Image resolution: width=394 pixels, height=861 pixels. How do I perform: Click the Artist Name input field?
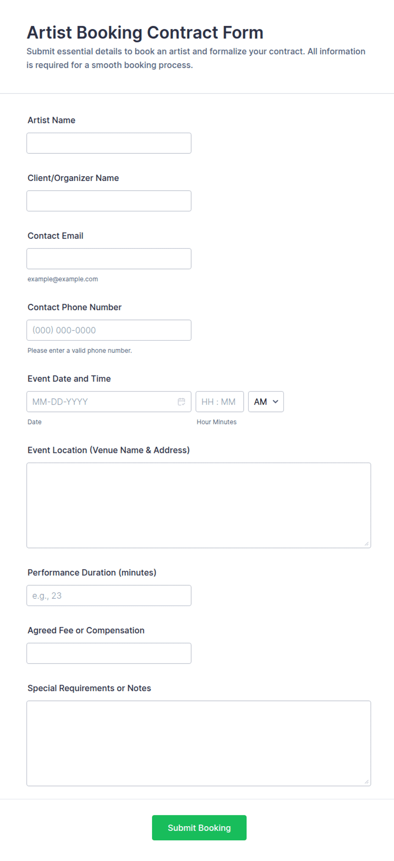tap(109, 143)
